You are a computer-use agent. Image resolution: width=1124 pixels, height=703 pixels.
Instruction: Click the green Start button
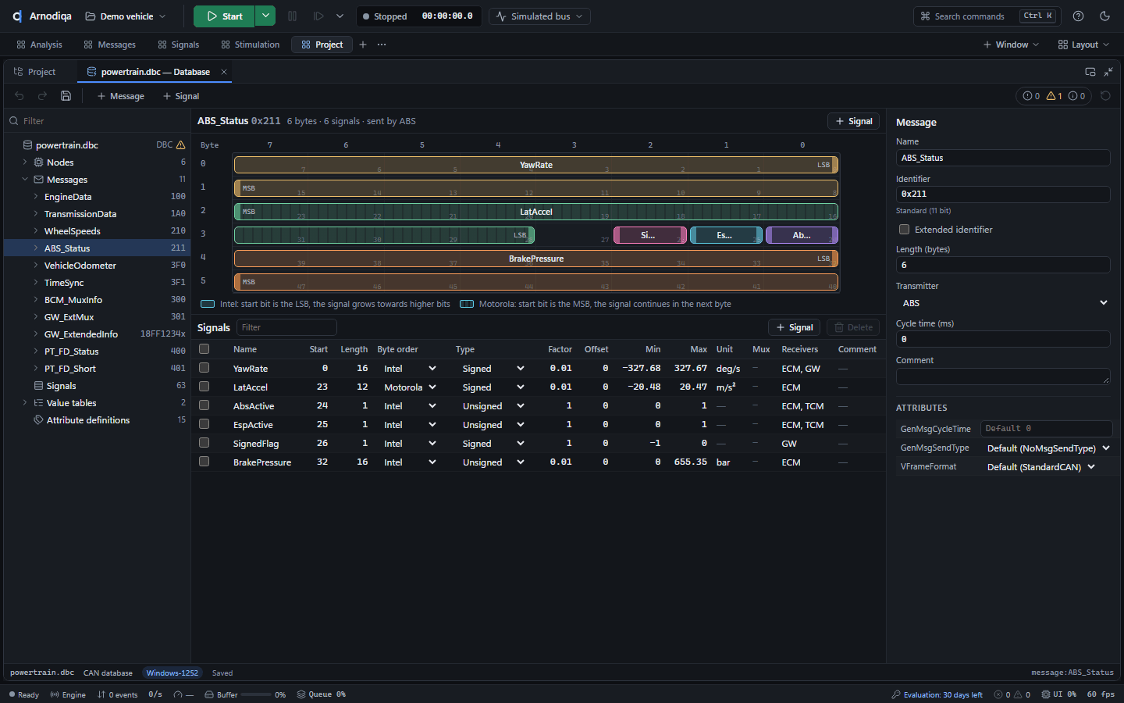[225, 16]
